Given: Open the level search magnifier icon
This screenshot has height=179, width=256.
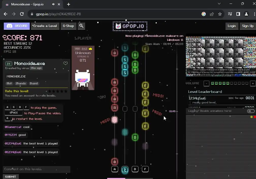Looking at the screenshot, I should pos(81,26).
